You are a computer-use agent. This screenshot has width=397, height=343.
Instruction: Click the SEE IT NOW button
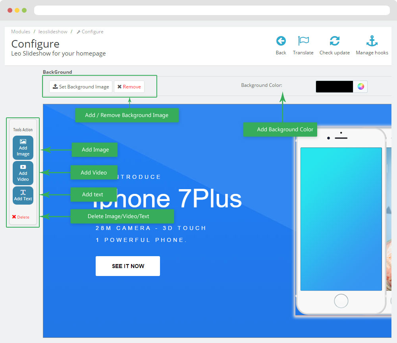coord(128,266)
